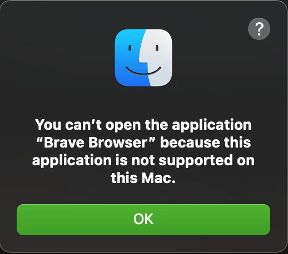Image resolution: width=288 pixels, height=254 pixels.
Task: Click the Finder face icon
Action: point(143,58)
